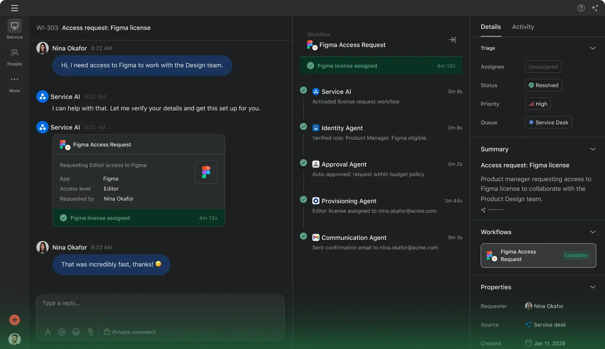
Task: Click the attachment paperclip icon
Action: [90, 332]
